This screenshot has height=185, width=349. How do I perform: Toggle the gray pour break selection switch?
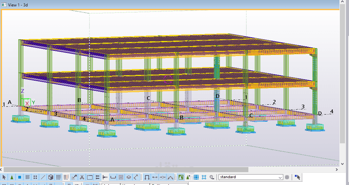pos(121,177)
